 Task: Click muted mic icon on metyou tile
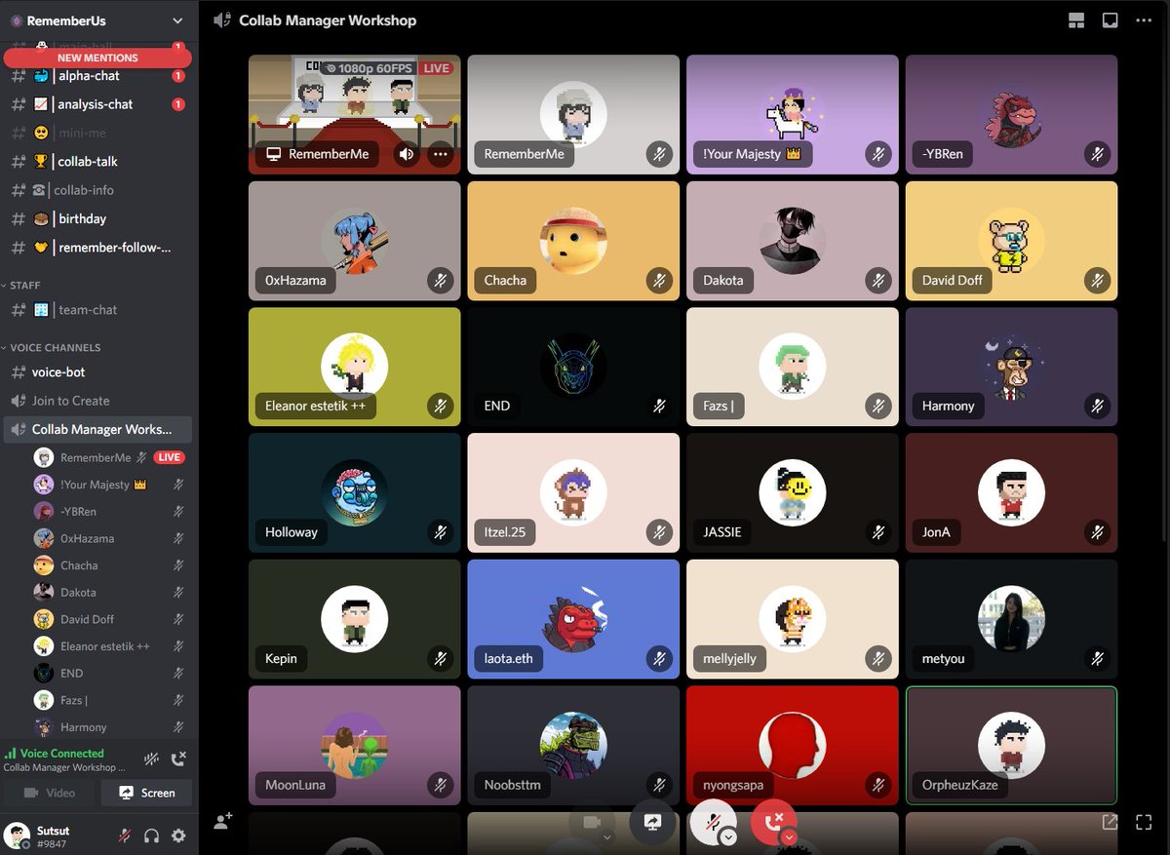1097,658
